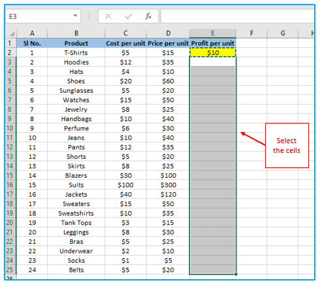The height and width of the screenshot is (285, 320).
Task: Click the $2 cost cell for Underwear
Action: [125, 251]
